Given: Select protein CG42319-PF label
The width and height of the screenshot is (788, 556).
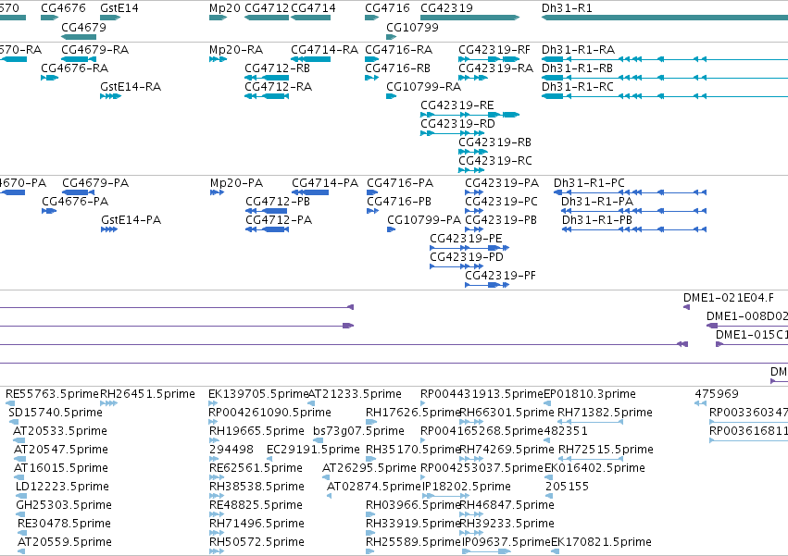Looking at the screenshot, I should pyautogui.click(x=501, y=276).
